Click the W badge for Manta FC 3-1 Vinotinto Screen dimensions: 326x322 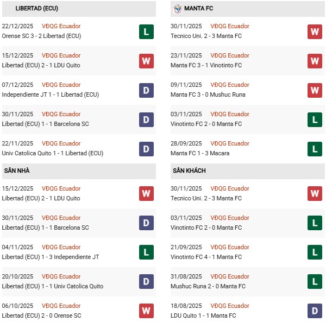pyautogui.click(x=315, y=61)
